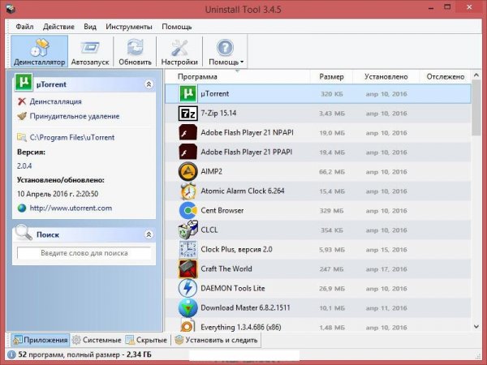Click the magnifier icon in Поиск panel
487x365 pixels.
[24, 232]
